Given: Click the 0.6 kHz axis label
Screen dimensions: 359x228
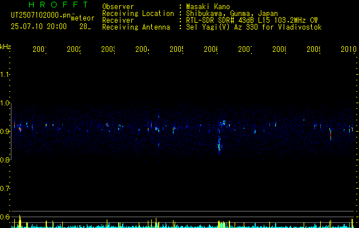Looking at the screenshot, I should 5,217.
